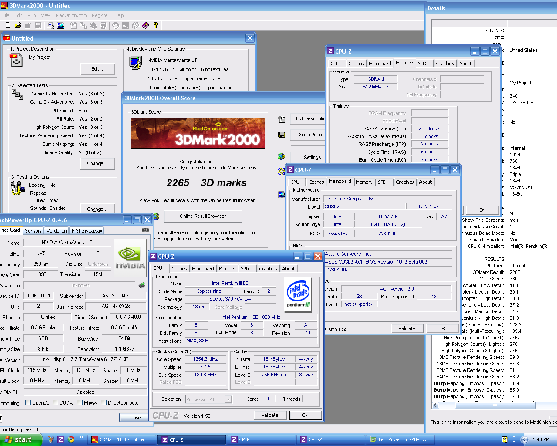Click the globe icon beside Settings
Screen dimensions: 557x446
point(282,156)
